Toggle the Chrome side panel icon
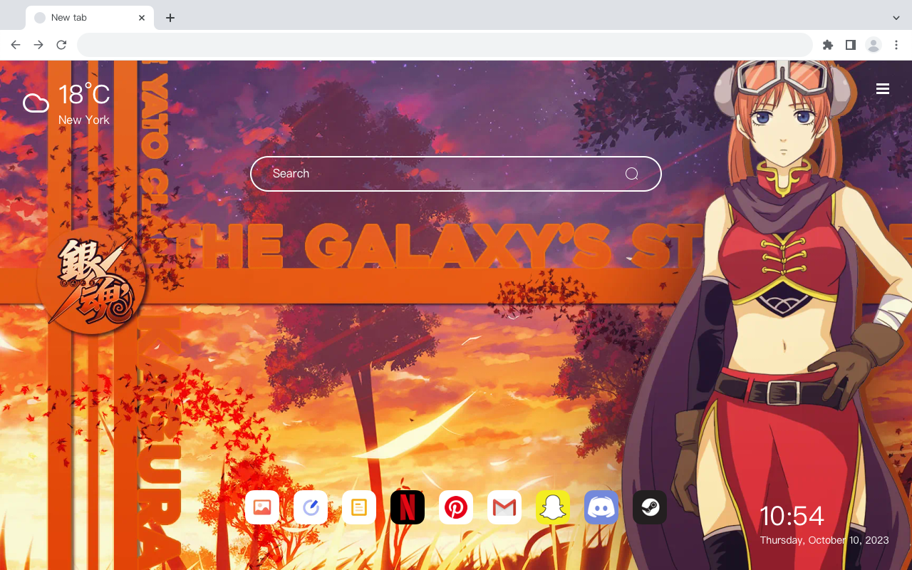This screenshot has height=570, width=912. pos(850,45)
